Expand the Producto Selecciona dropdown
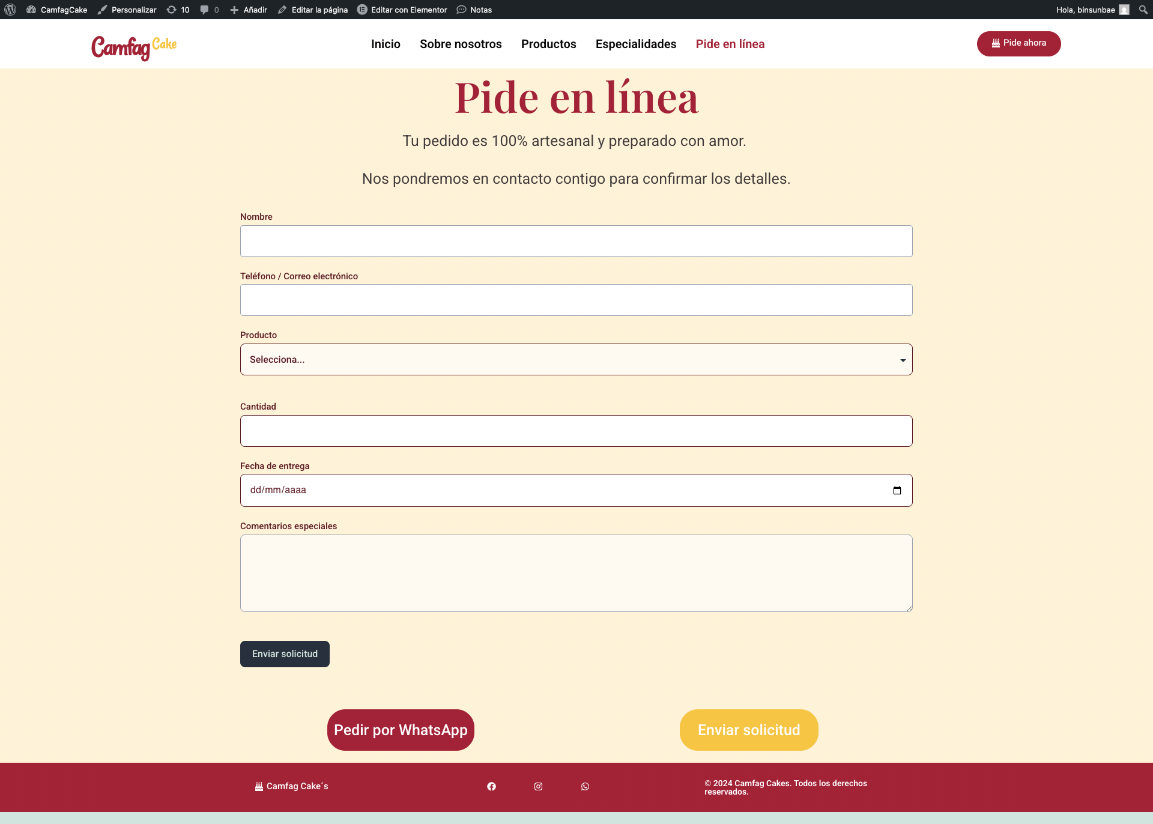1153x824 pixels. tap(576, 360)
